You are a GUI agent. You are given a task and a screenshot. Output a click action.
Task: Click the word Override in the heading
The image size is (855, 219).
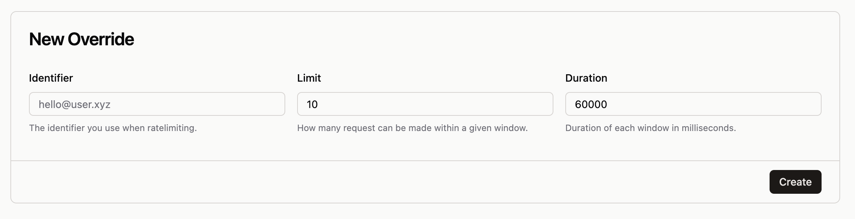101,39
